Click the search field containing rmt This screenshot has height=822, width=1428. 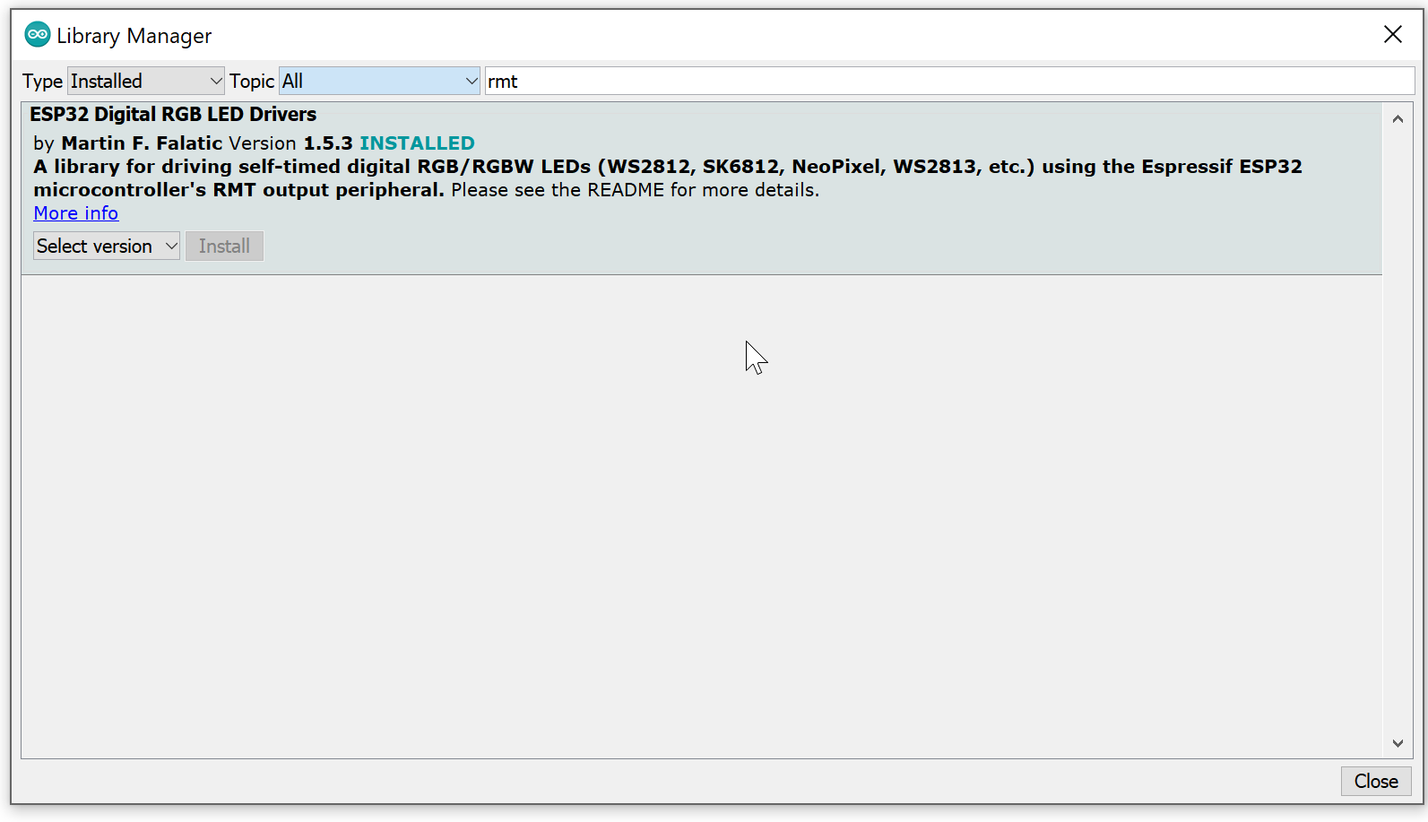click(949, 81)
